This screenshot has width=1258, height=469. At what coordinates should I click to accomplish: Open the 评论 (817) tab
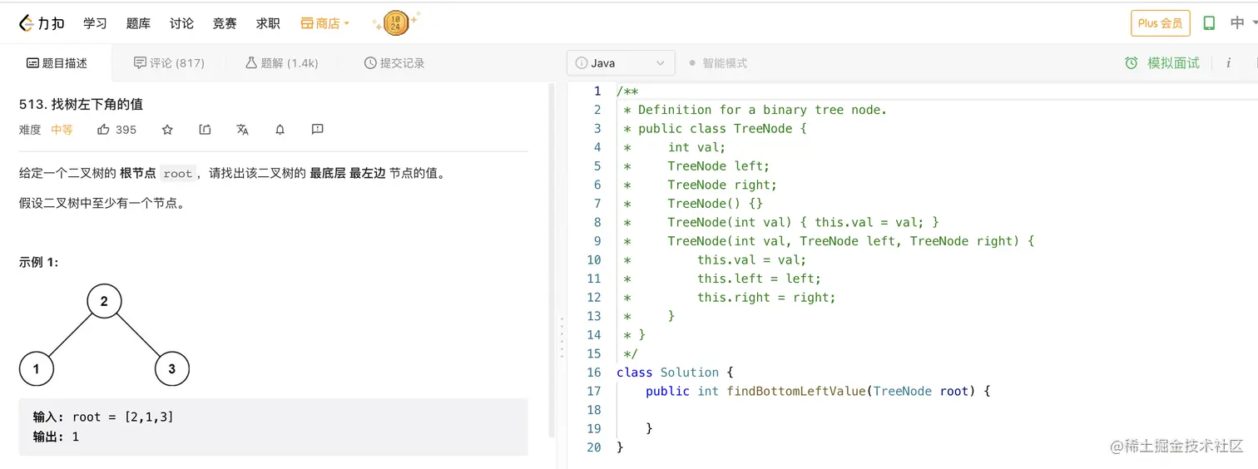point(169,63)
